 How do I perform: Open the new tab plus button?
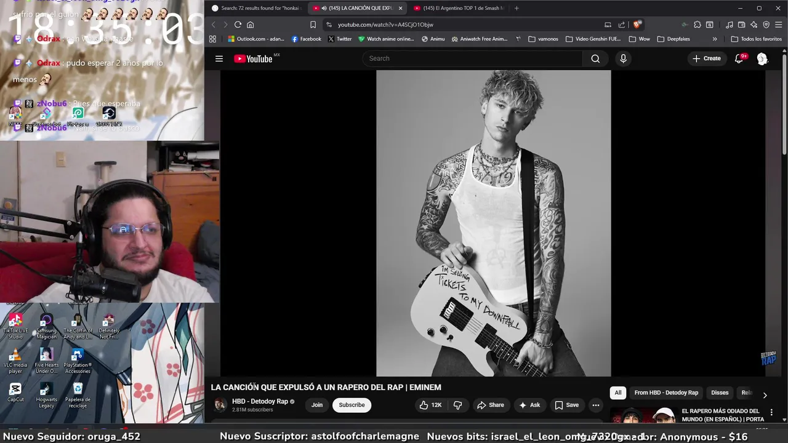tap(516, 8)
